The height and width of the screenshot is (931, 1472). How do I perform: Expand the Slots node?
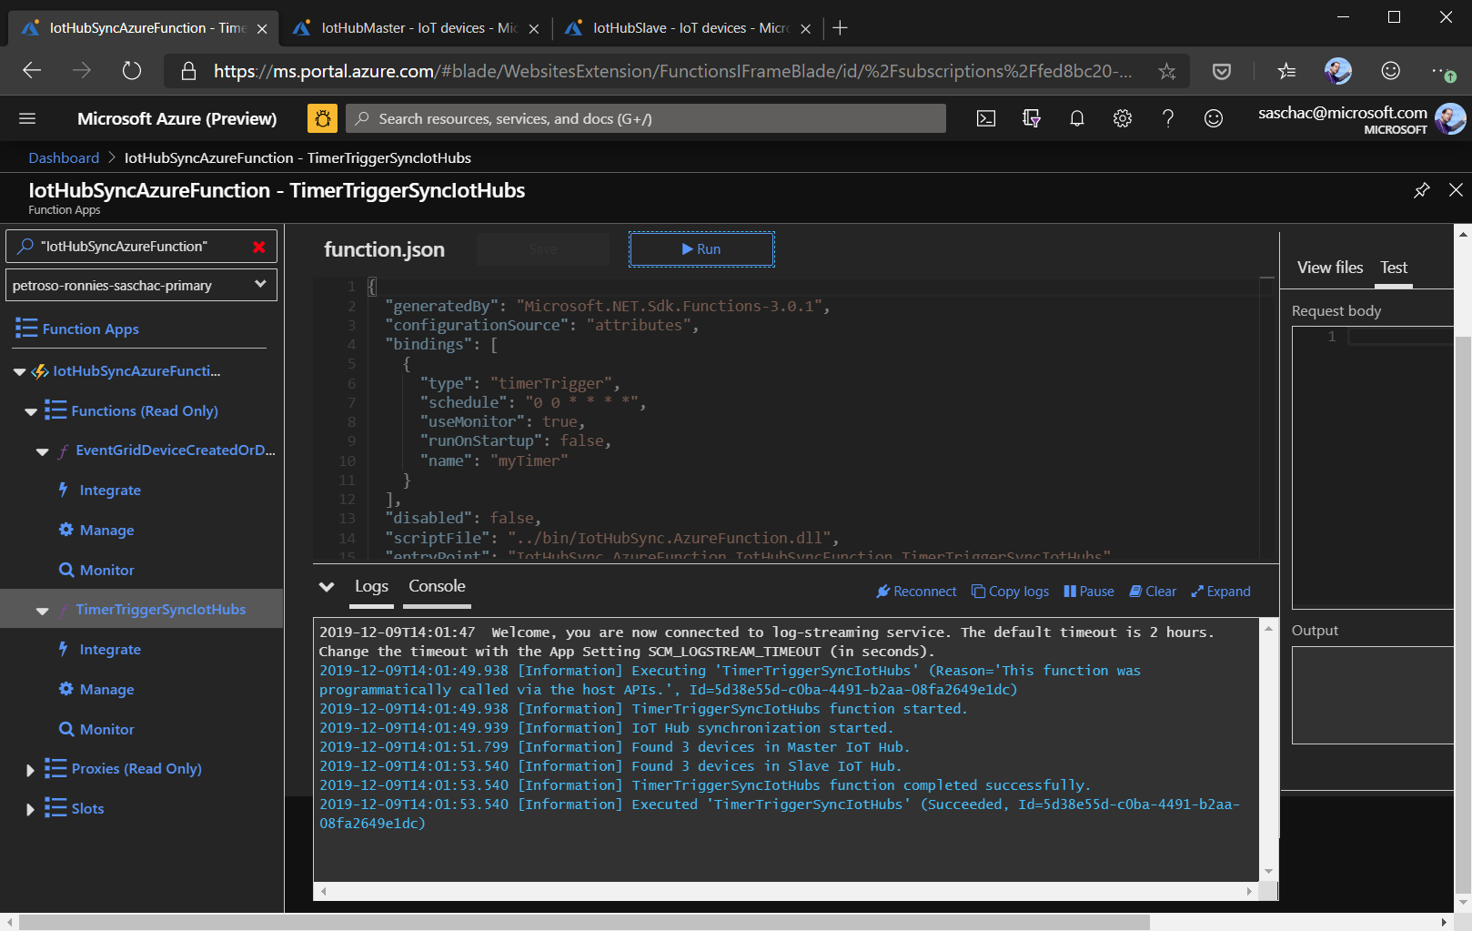click(x=30, y=809)
